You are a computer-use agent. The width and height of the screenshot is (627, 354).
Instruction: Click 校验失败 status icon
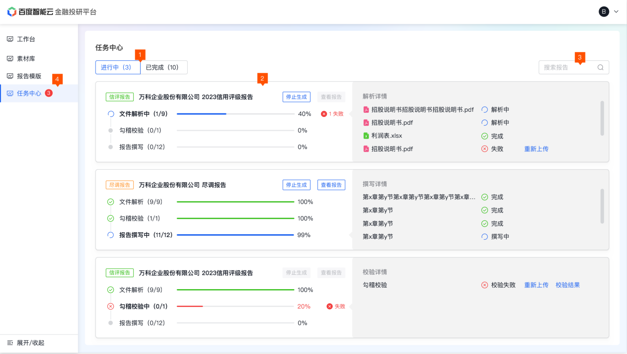pos(485,285)
